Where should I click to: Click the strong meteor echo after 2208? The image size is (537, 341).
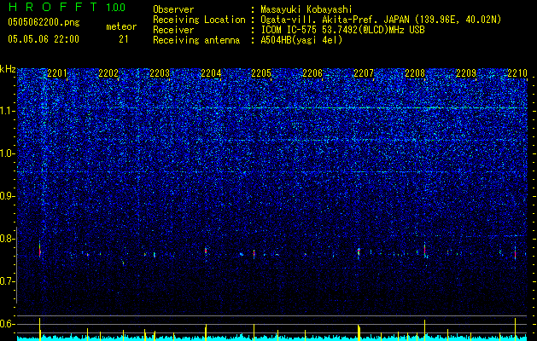[x=424, y=251]
